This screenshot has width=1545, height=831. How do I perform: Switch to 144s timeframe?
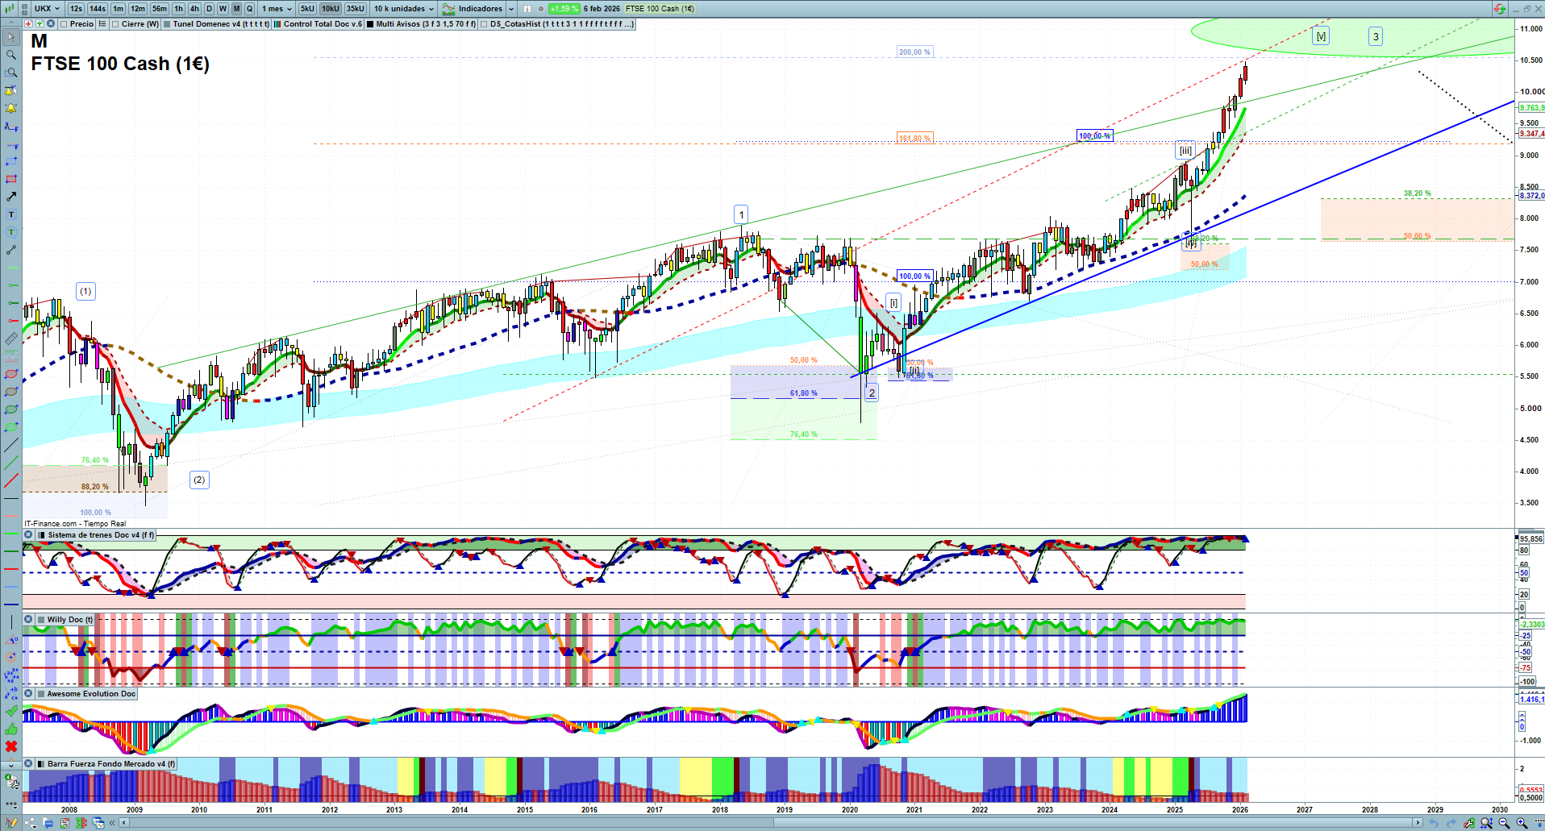pyautogui.click(x=98, y=9)
